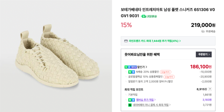This screenshot has width=224, height=112.
Task: Click the 쿠폰받기 coupon button
Action: click(204, 54)
